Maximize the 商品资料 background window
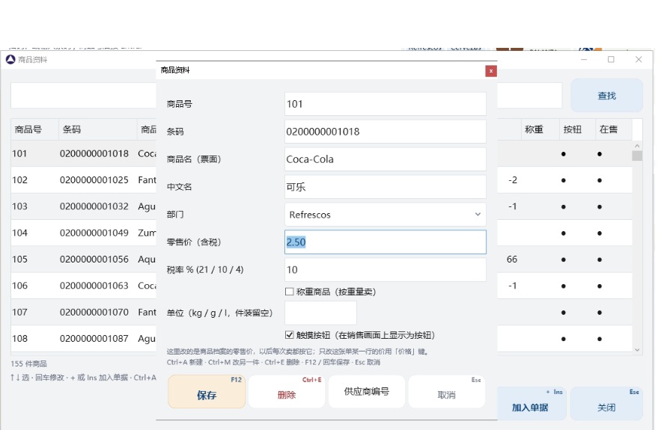The image size is (658, 430). click(x=611, y=60)
